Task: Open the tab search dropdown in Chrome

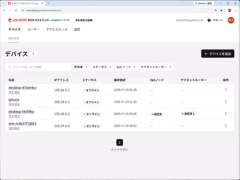Action: [3, 3]
